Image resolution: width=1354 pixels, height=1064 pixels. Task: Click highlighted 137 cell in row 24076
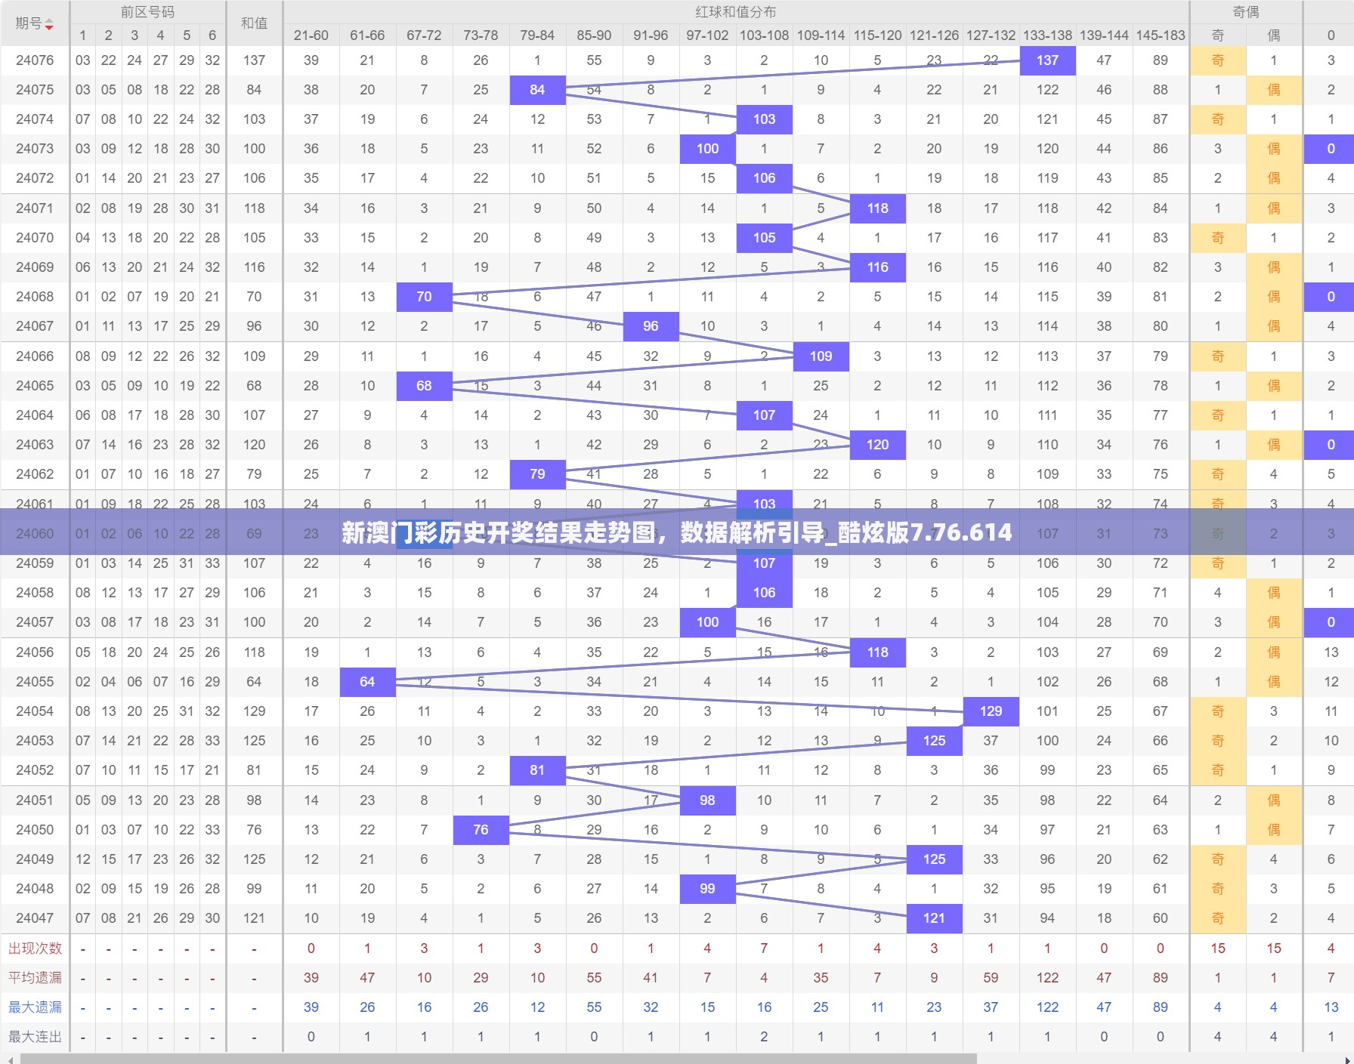click(1047, 60)
